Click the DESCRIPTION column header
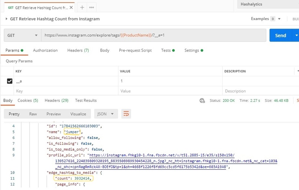The image size is (299, 190). pos(235,71)
